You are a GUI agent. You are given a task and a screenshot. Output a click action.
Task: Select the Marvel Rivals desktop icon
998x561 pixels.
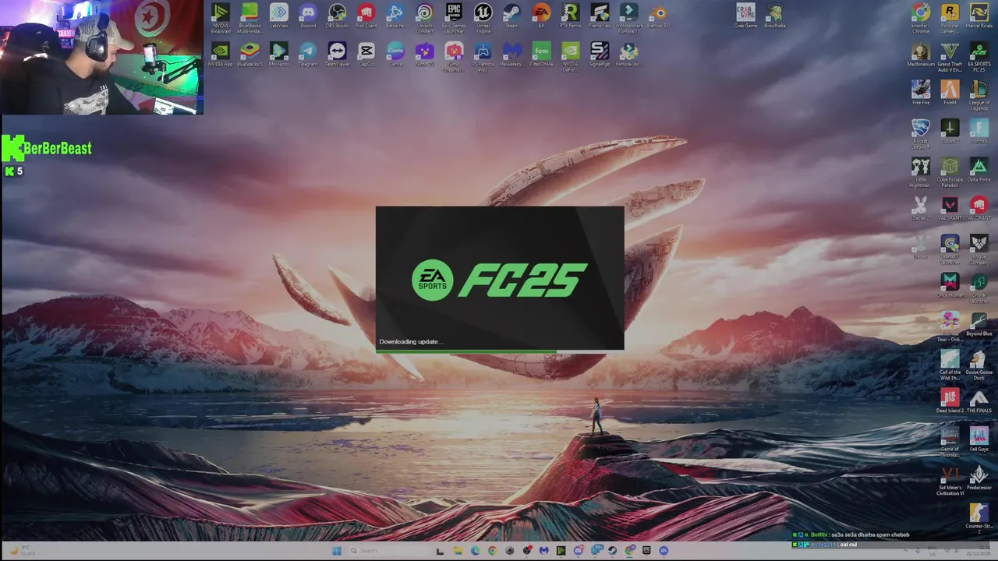[x=979, y=16]
